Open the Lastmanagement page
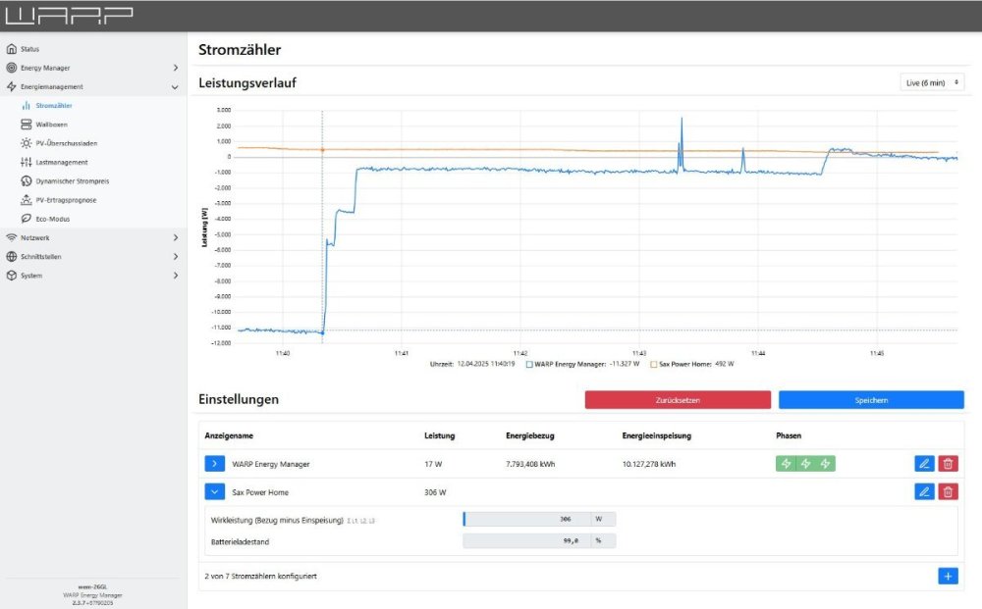 (x=61, y=162)
